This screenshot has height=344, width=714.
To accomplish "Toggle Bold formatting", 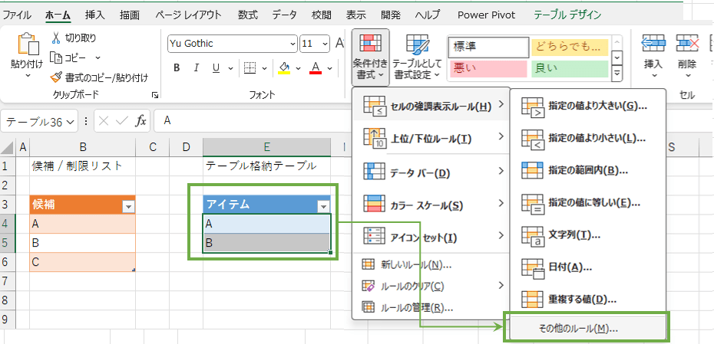I will pos(177,68).
